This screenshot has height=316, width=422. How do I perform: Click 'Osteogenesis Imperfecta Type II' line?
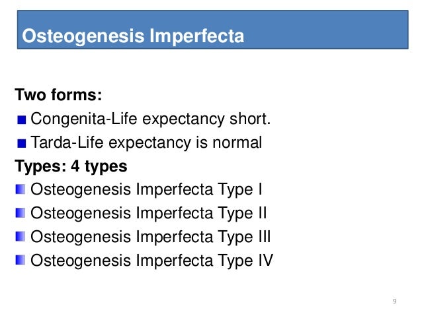[x=149, y=213]
